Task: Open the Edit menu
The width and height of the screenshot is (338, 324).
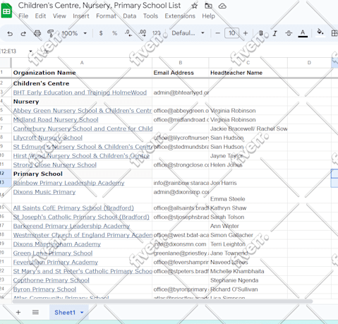Action: pyautogui.click(x=40, y=16)
